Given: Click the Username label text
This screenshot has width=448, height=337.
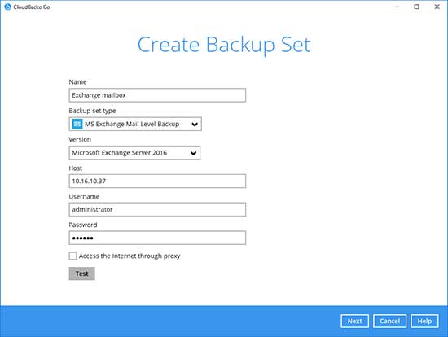Looking at the screenshot, I should pyautogui.click(x=84, y=196).
